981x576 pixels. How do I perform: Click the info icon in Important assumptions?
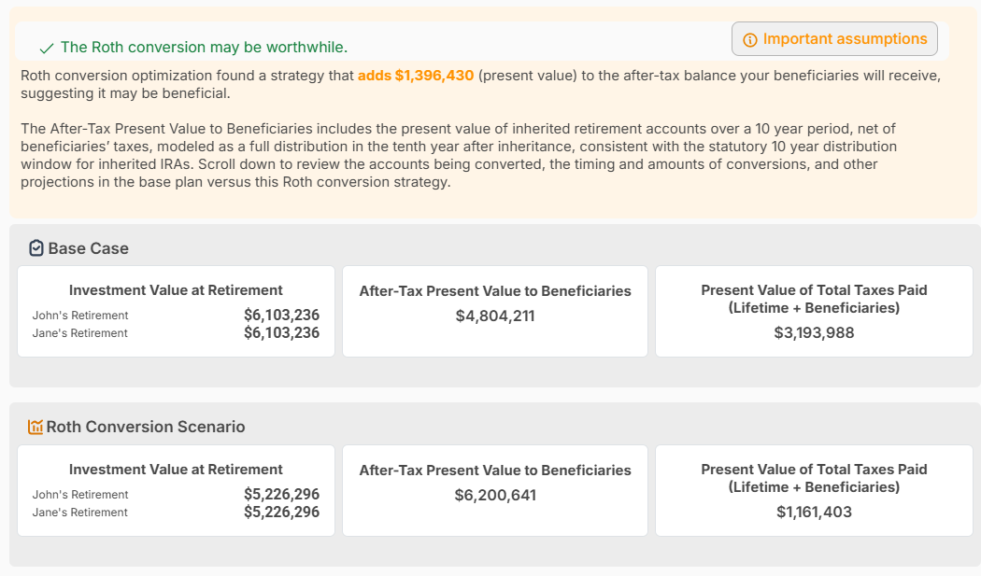click(x=749, y=40)
